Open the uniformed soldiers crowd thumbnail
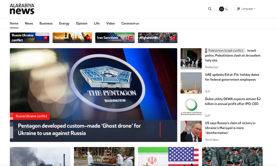The height and width of the screenshot is (166, 277). pos(232,157)
